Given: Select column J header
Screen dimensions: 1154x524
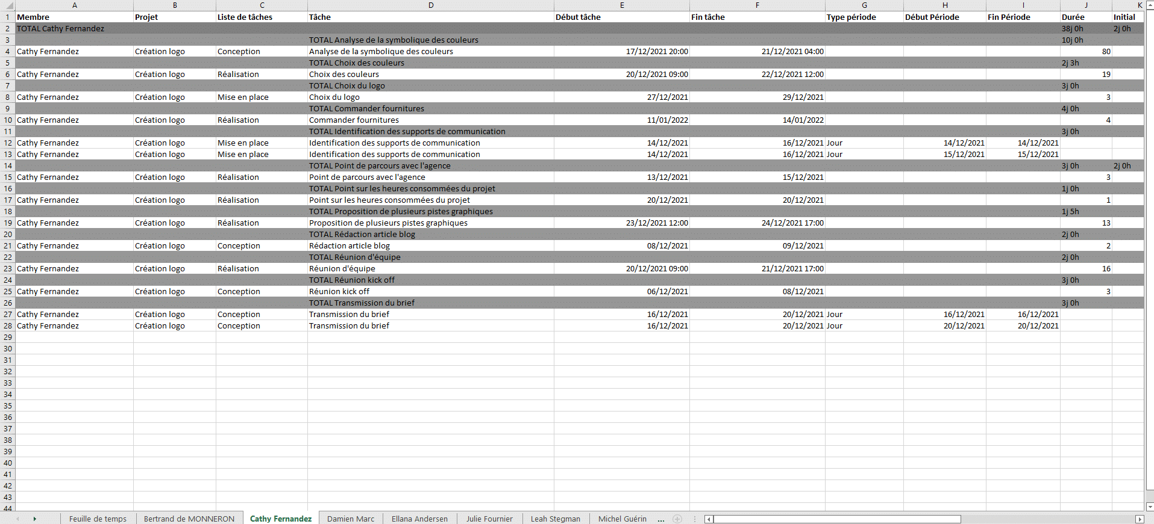Looking at the screenshot, I should pyautogui.click(x=1086, y=5).
